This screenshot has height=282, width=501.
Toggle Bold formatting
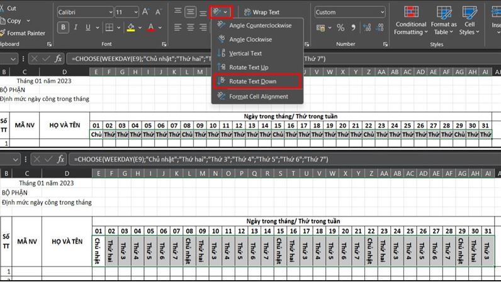pyautogui.click(x=64, y=28)
